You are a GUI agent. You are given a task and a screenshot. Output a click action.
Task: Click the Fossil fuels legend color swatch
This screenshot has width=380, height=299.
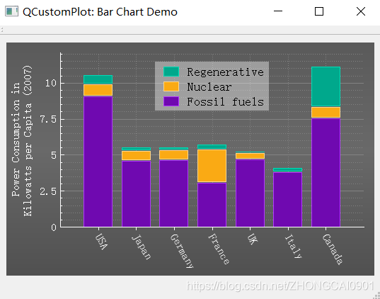point(171,101)
